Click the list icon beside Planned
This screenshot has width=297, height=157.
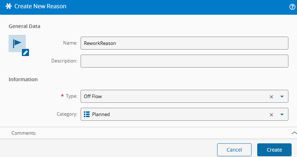point(87,114)
